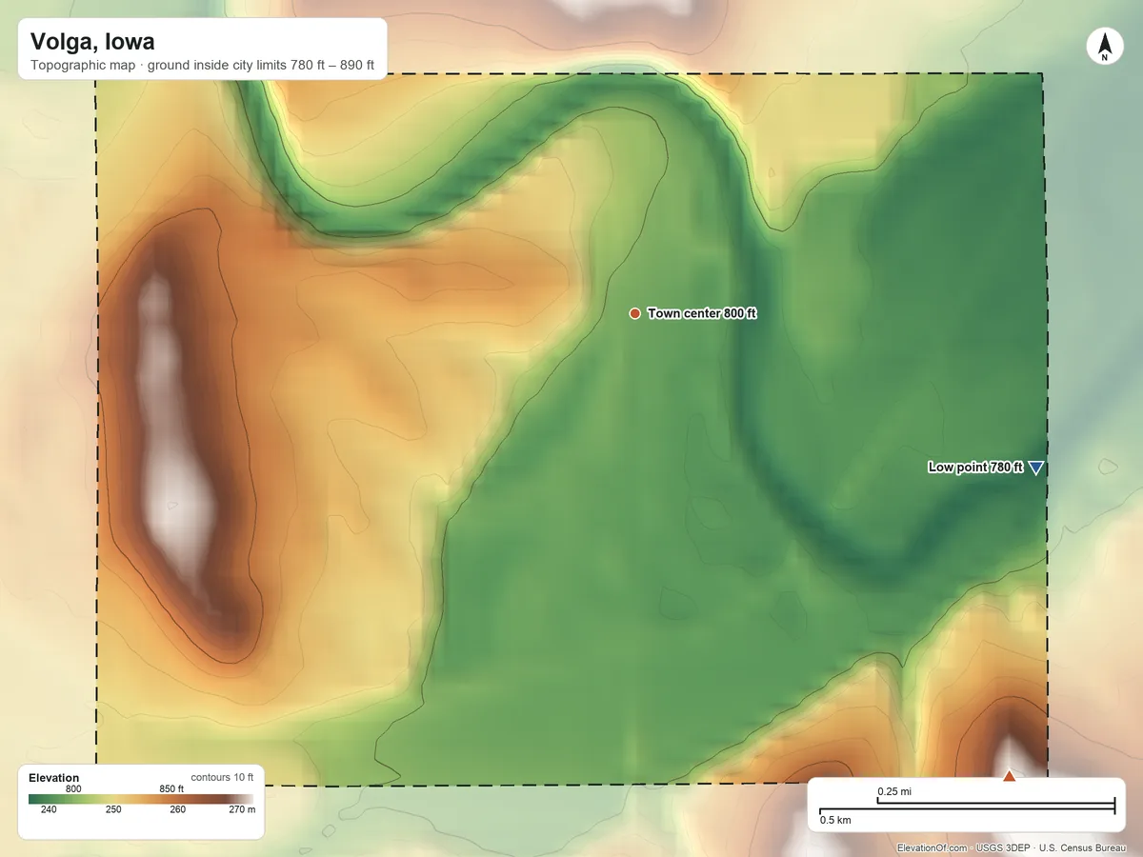Click the '270 m' legend tick label
Image resolution: width=1143 pixels, height=857 pixels.
pos(244,810)
